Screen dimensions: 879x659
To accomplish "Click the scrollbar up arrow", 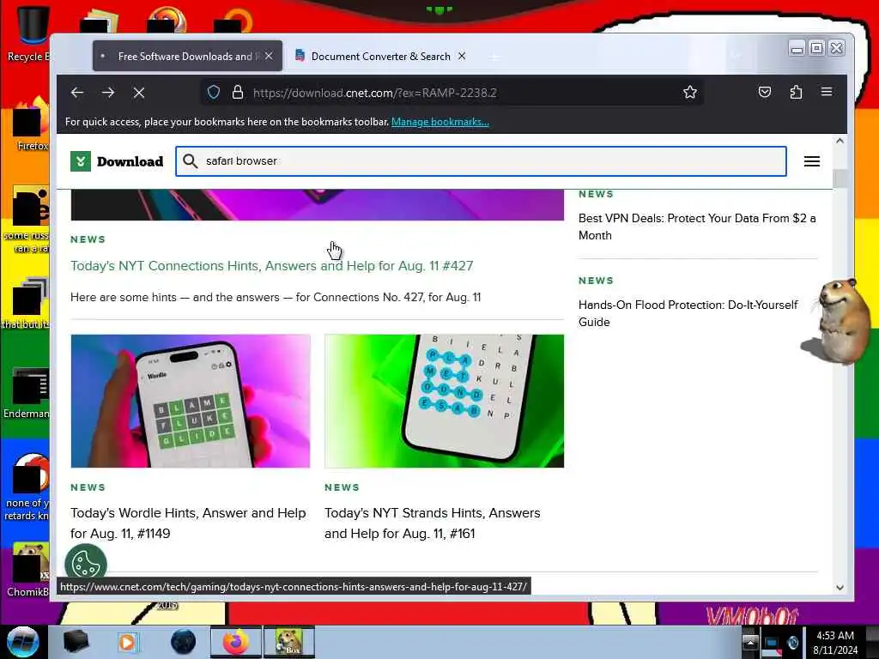I will 840,142.
